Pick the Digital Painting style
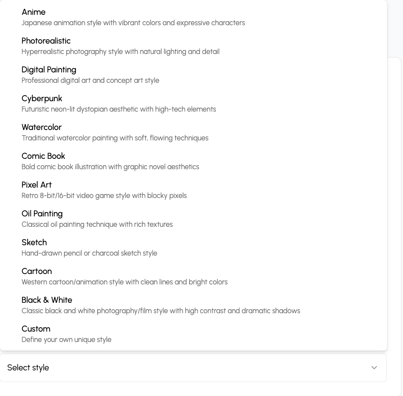The width and height of the screenshot is (403, 396). [193, 75]
